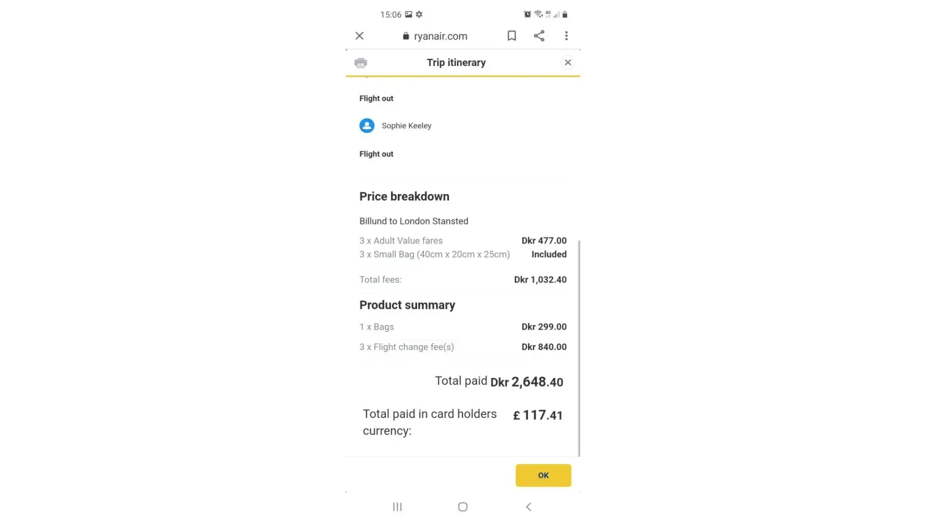The image size is (926, 520).
Task: Open the three-dot browser menu
Action: tap(566, 36)
